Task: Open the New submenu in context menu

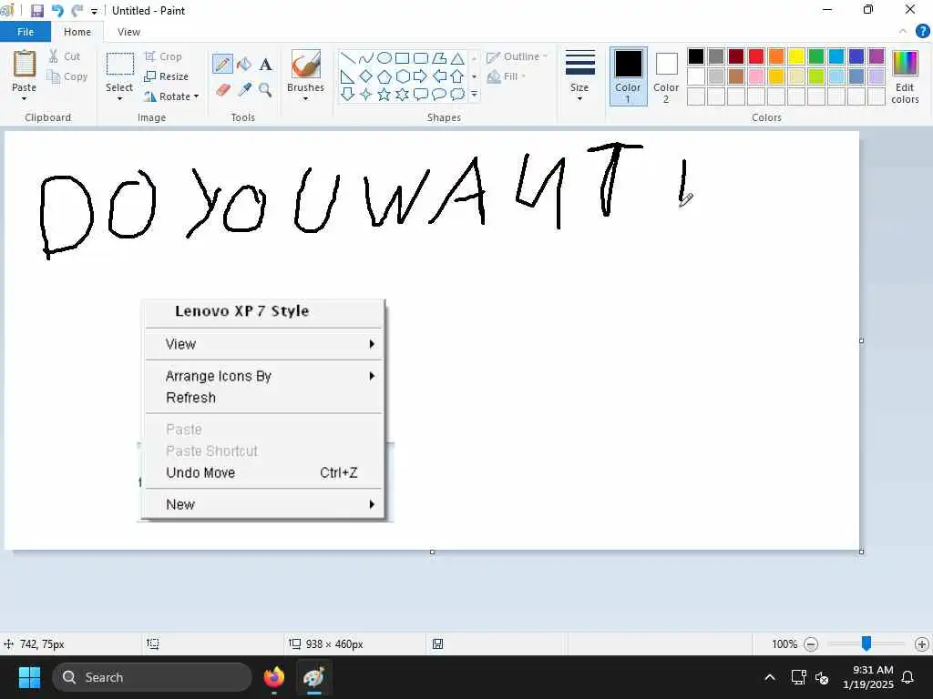Action: pyautogui.click(x=263, y=504)
